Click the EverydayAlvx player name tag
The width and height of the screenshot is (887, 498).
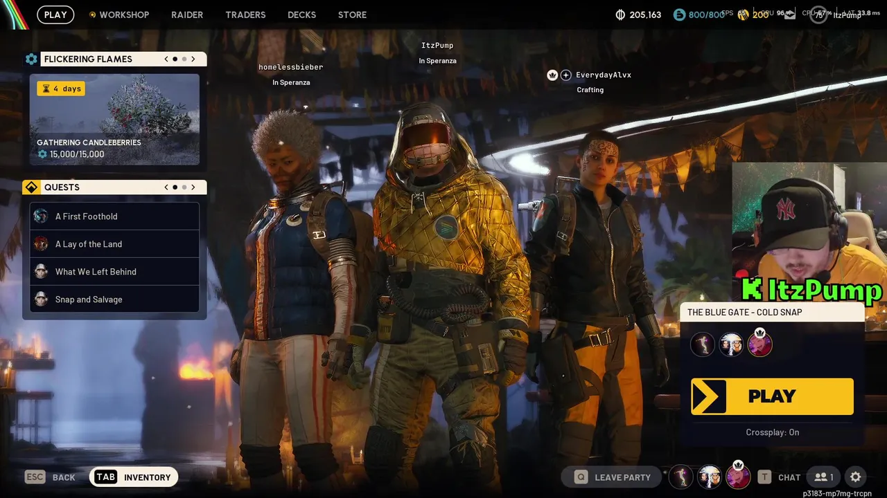pos(604,75)
